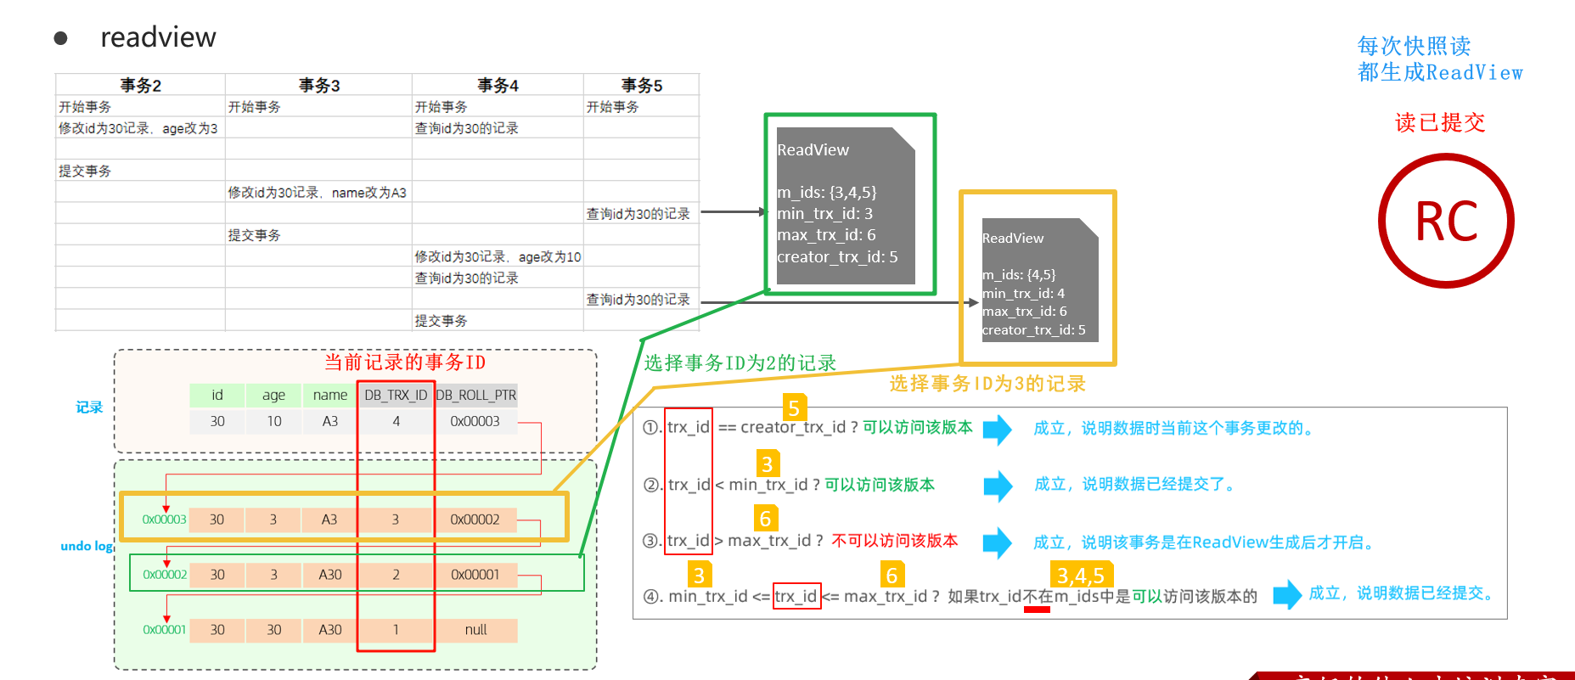Click the blue "undo log" label
The height and width of the screenshot is (680, 1575).
coord(87,546)
